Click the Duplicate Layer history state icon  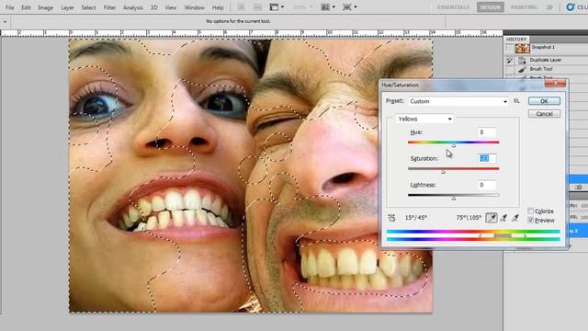tap(522, 60)
